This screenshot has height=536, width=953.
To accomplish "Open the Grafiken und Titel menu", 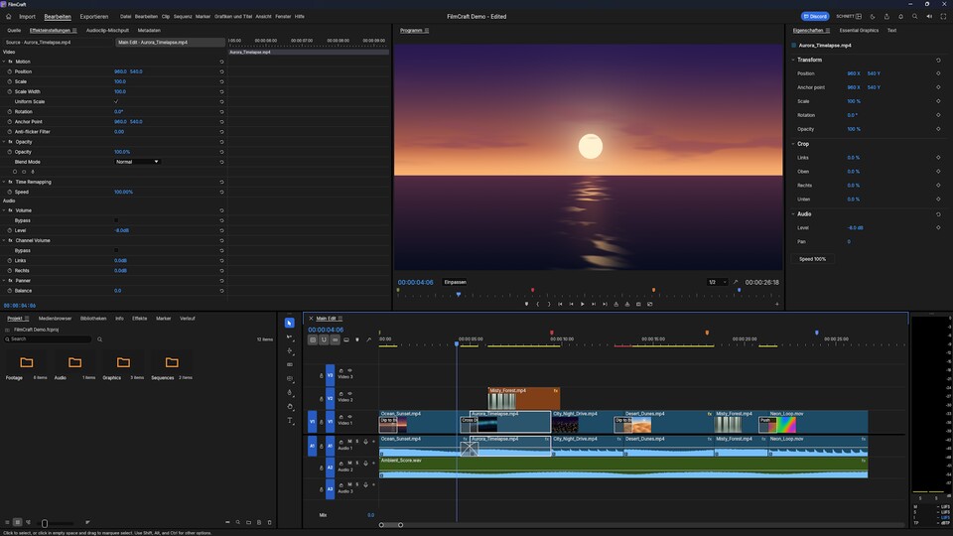I will [x=232, y=17].
